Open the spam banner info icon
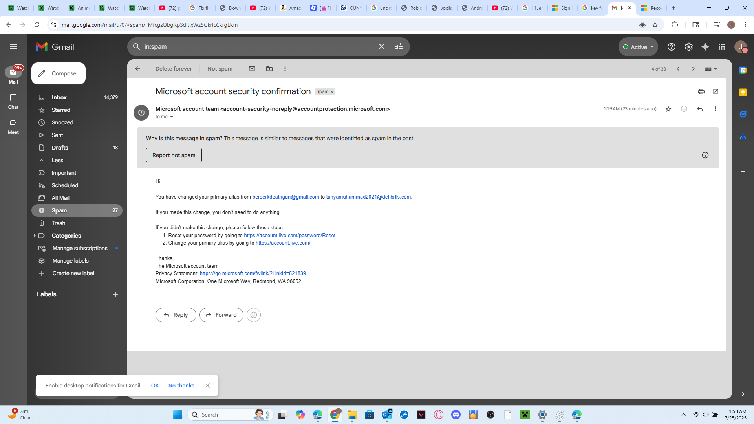This screenshot has width=754, height=424. (x=705, y=155)
